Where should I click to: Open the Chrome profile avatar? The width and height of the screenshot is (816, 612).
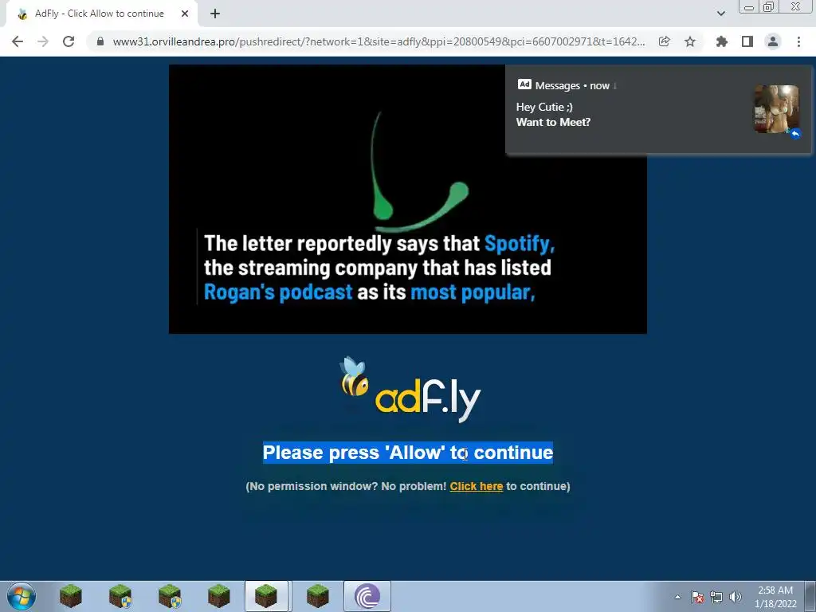[x=773, y=41]
